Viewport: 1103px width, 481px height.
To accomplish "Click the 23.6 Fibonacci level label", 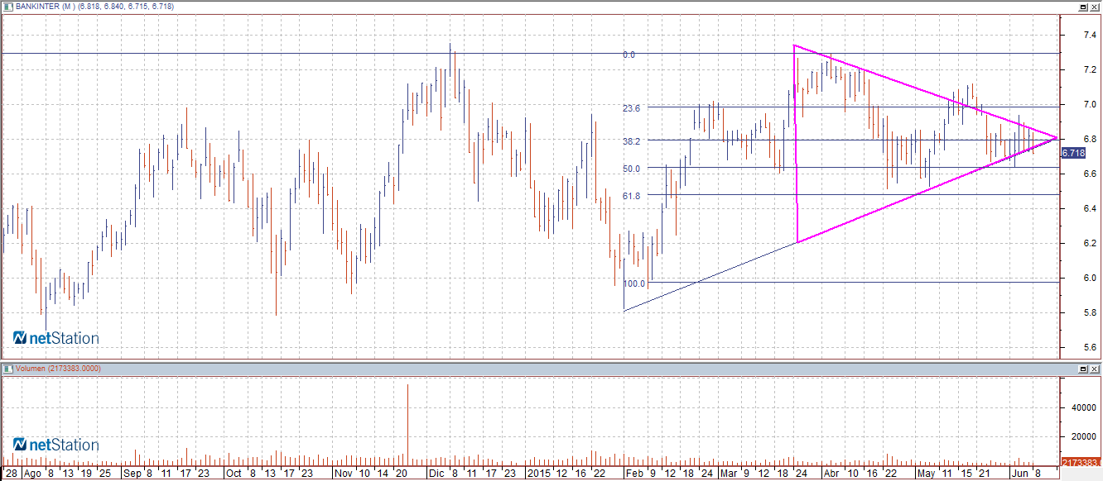I will coord(633,107).
